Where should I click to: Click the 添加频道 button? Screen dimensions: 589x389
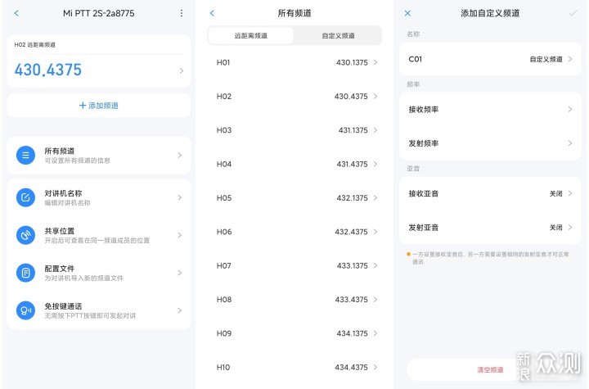point(99,106)
